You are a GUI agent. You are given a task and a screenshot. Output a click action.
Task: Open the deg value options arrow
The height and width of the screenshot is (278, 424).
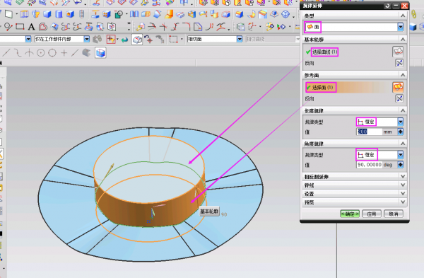point(400,165)
